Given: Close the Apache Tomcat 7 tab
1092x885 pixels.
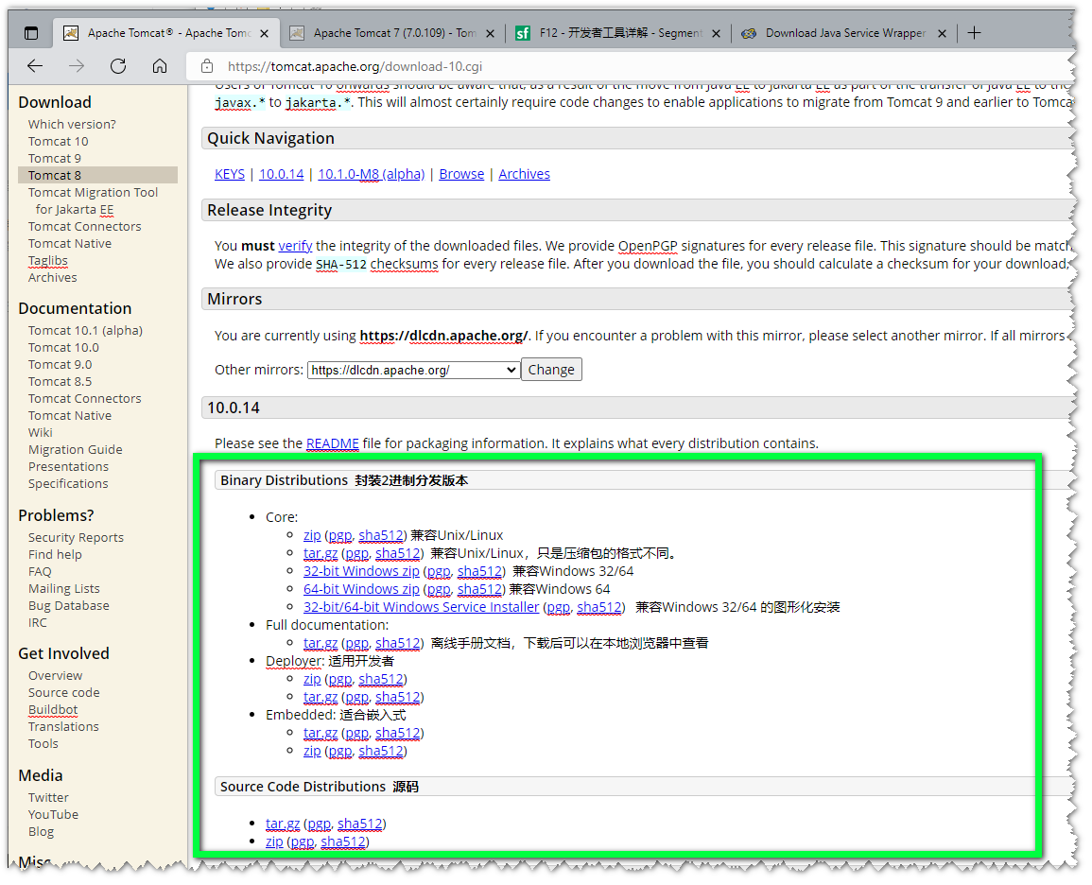Looking at the screenshot, I should (x=491, y=33).
